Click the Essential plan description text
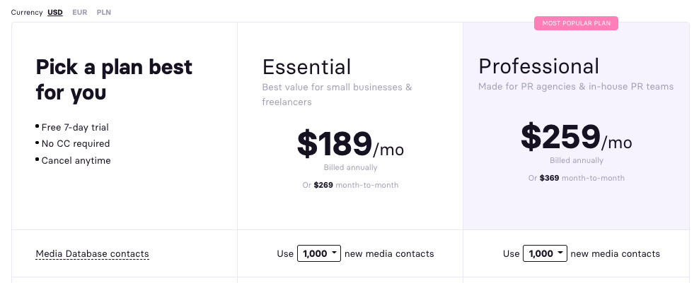This screenshot has width=699, height=283. [337, 95]
